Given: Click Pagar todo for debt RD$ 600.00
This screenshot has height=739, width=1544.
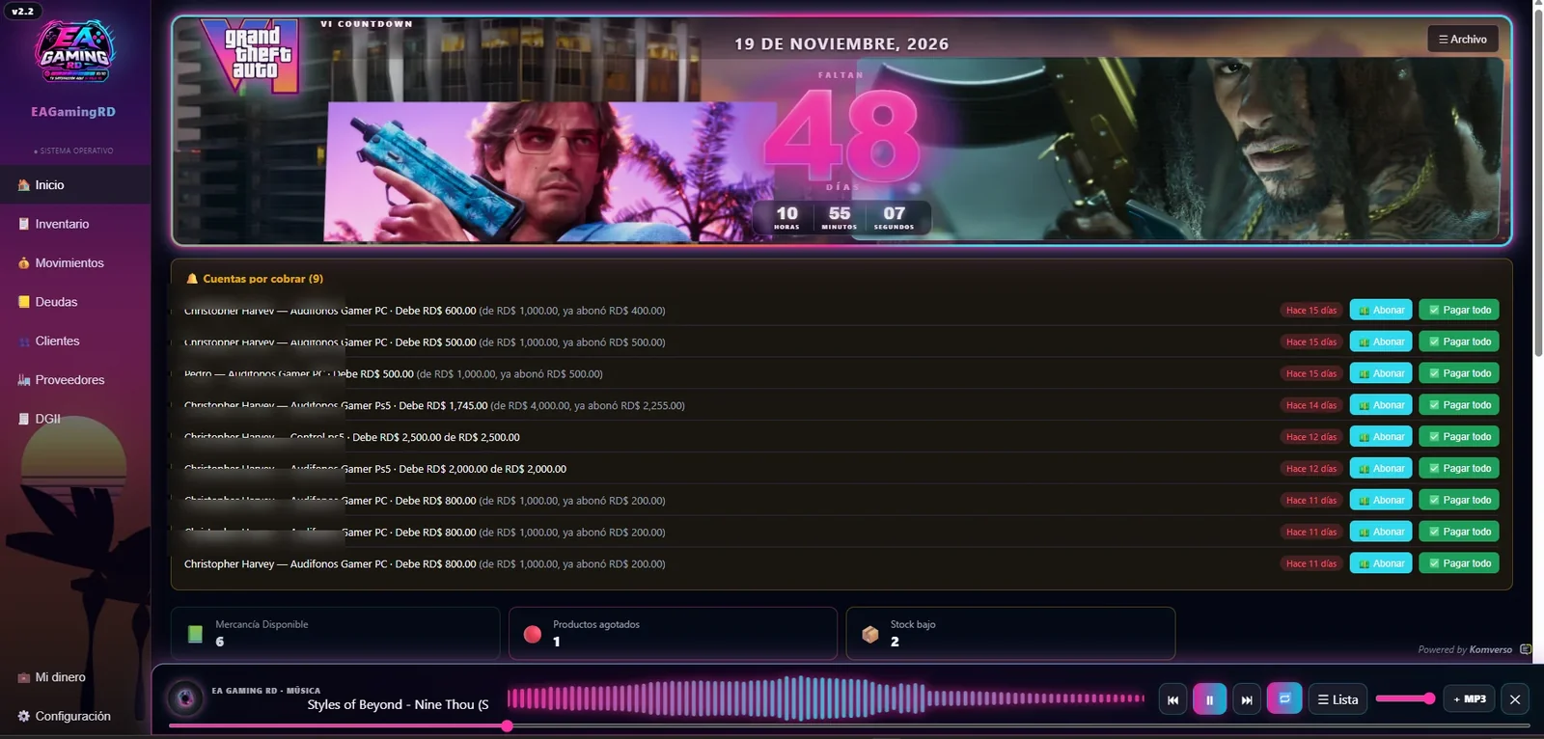Looking at the screenshot, I should pos(1459,310).
